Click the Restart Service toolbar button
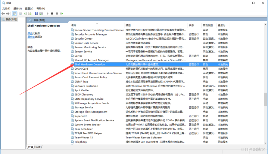Screen dimensions: 268x154 [x=62, y=14]
